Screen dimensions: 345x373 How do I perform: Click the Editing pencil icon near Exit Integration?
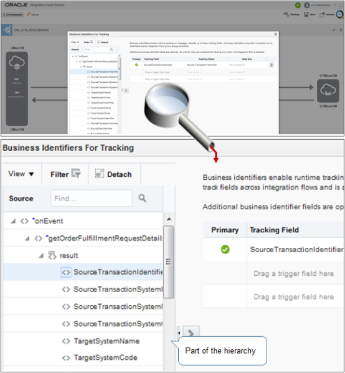pos(29,14)
